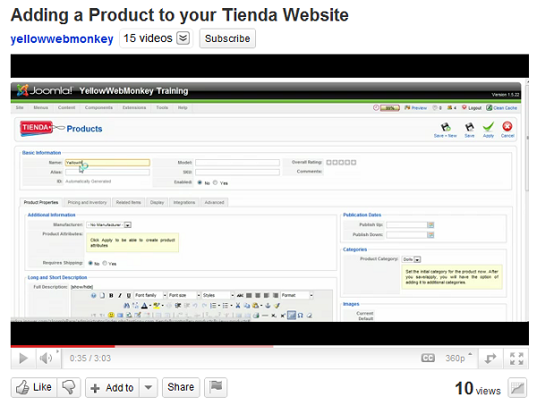This screenshot has width=537, height=405.
Task: Open the Tools menu in Joomla
Action: tap(162, 107)
